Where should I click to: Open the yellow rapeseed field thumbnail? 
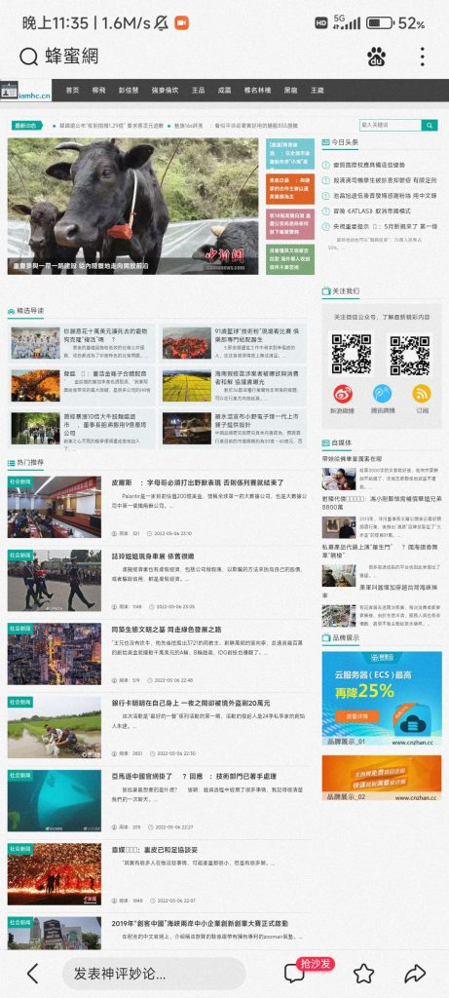click(x=186, y=385)
